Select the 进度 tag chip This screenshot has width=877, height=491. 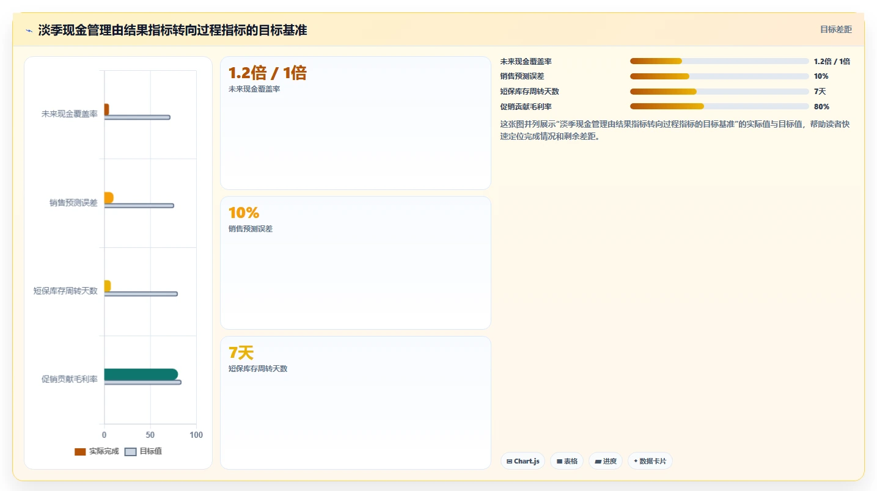606,461
